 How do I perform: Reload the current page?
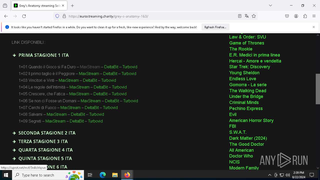[24, 16]
